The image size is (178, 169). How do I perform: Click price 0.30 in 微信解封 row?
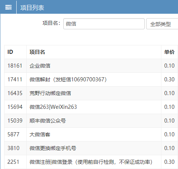169,79
